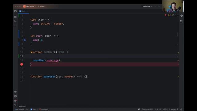Open the Current File run configuration dropdown
Screen dimensions: 197x111
pyautogui.click(x=147, y=6)
